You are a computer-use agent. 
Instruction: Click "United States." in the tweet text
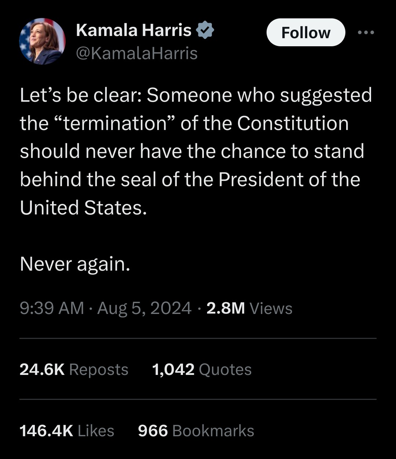pos(83,207)
